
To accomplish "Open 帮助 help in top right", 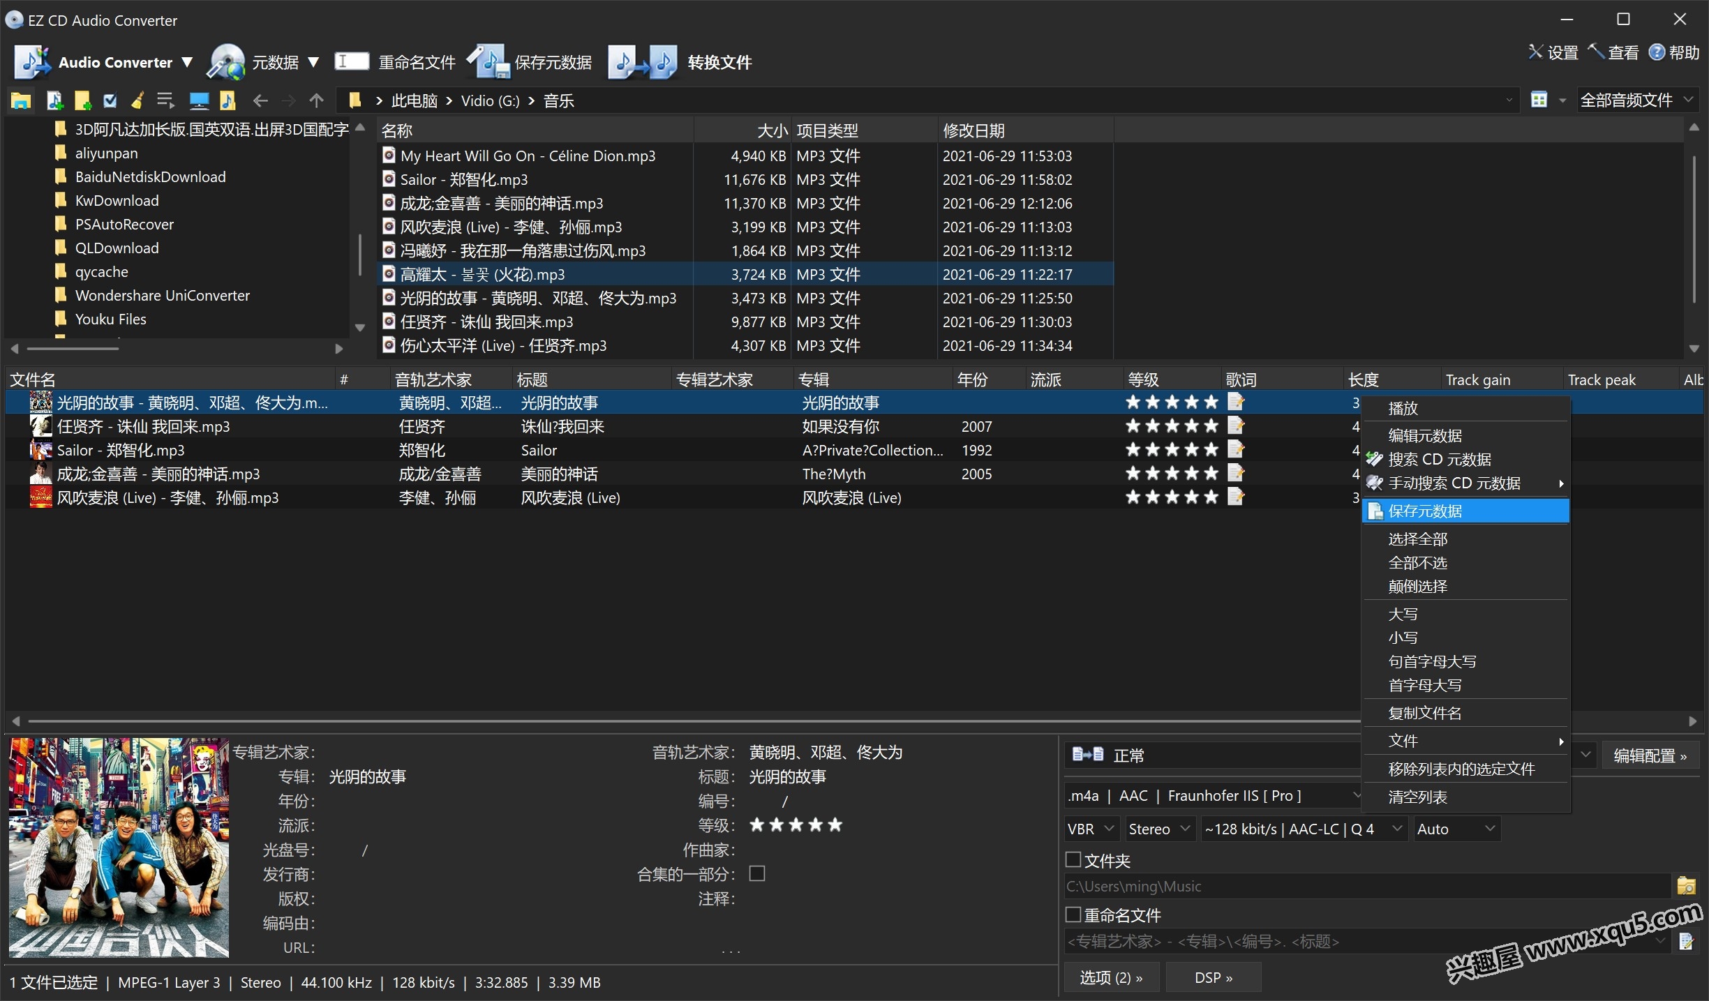I will pyautogui.click(x=1673, y=52).
